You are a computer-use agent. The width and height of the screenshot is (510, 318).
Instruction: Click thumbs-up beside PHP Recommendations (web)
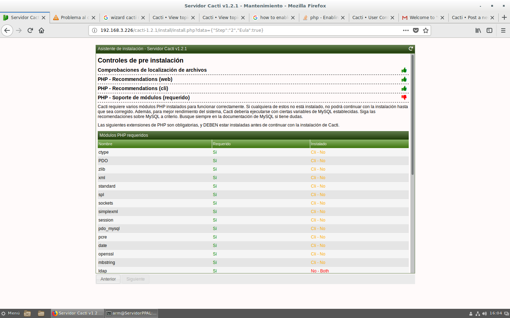404,79
